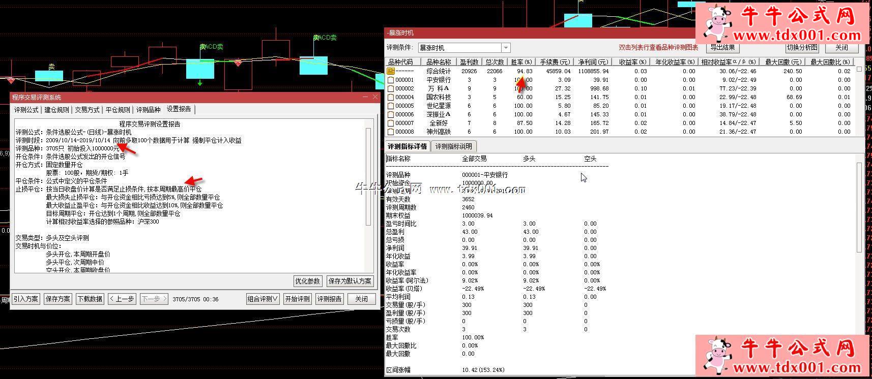
Task: Click the document icon beside 000004
Action: coord(391,97)
